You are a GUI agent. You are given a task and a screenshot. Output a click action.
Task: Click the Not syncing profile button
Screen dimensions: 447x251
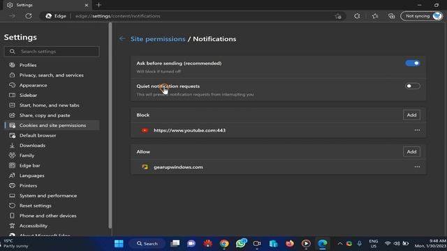(x=421, y=16)
